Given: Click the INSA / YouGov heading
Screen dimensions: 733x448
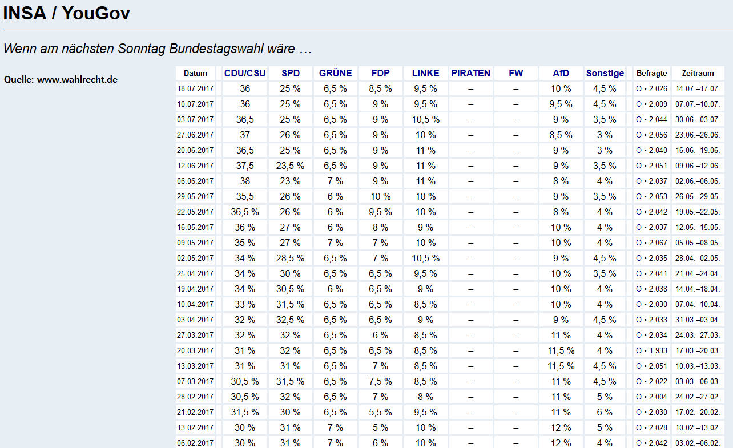Looking at the screenshot, I should coord(67,13).
